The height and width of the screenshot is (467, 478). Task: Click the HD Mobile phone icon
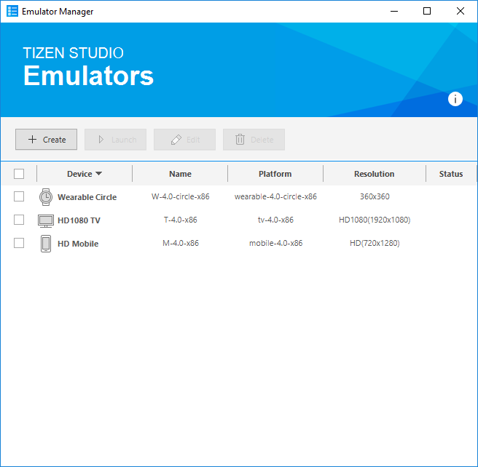click(46, 244)
